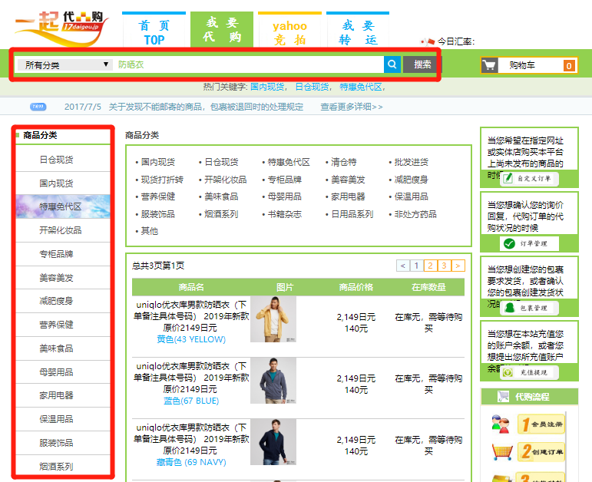The width and height of the screenshot is (592, 482).
Task: Open the 黄色(43 YELLOW) product link
Action: point(191,339)
